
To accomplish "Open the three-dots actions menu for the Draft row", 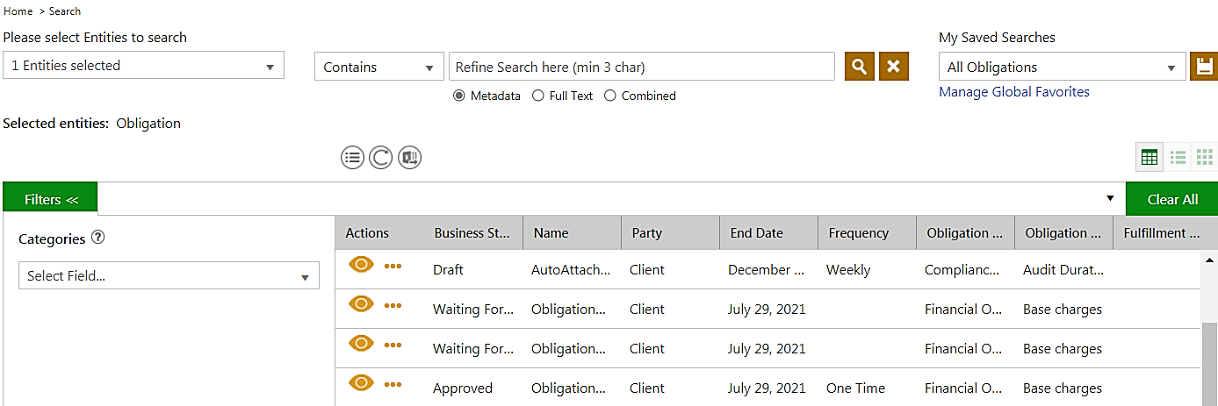I will coord(393,266).
